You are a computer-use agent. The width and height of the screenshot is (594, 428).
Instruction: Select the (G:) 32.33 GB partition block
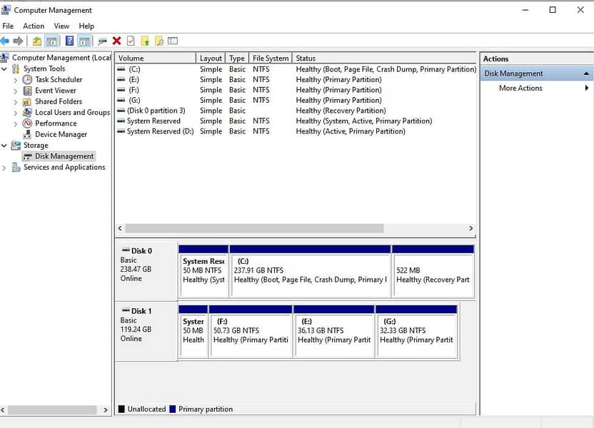click(x=416, y=331)
